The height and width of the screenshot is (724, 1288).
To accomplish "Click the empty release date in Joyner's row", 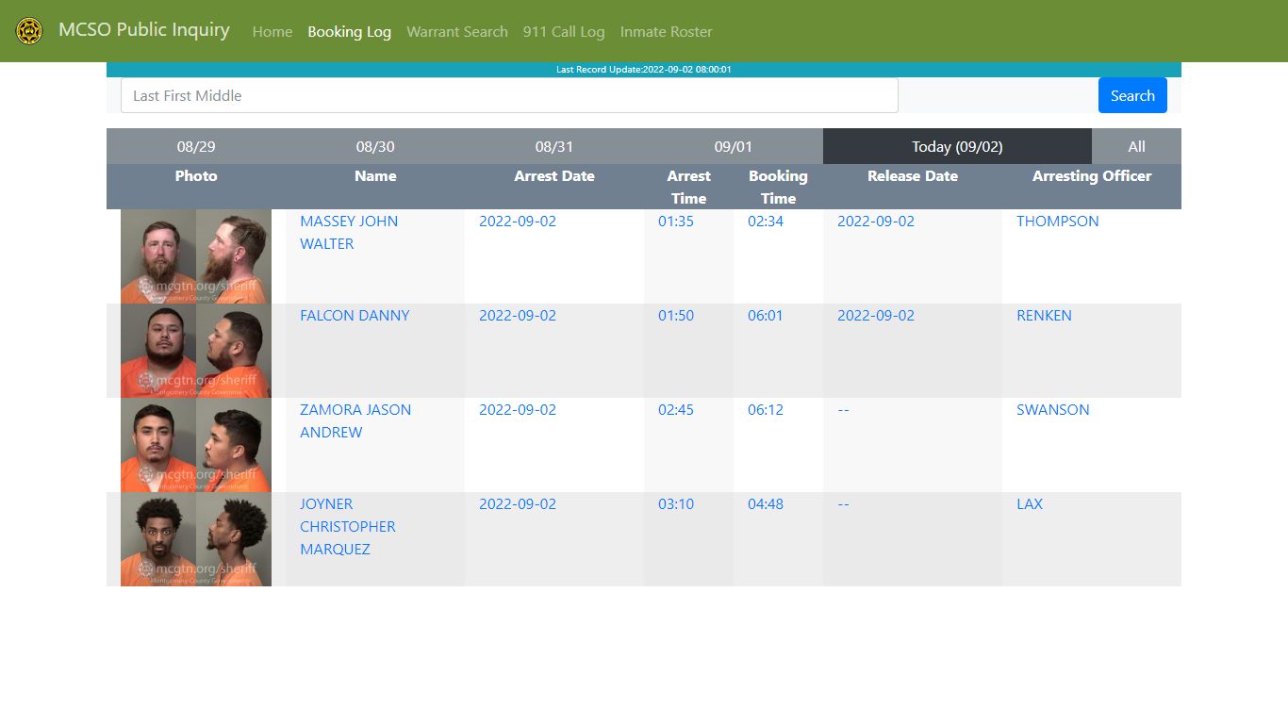I will pyautogui.click(x=843, y=503).
